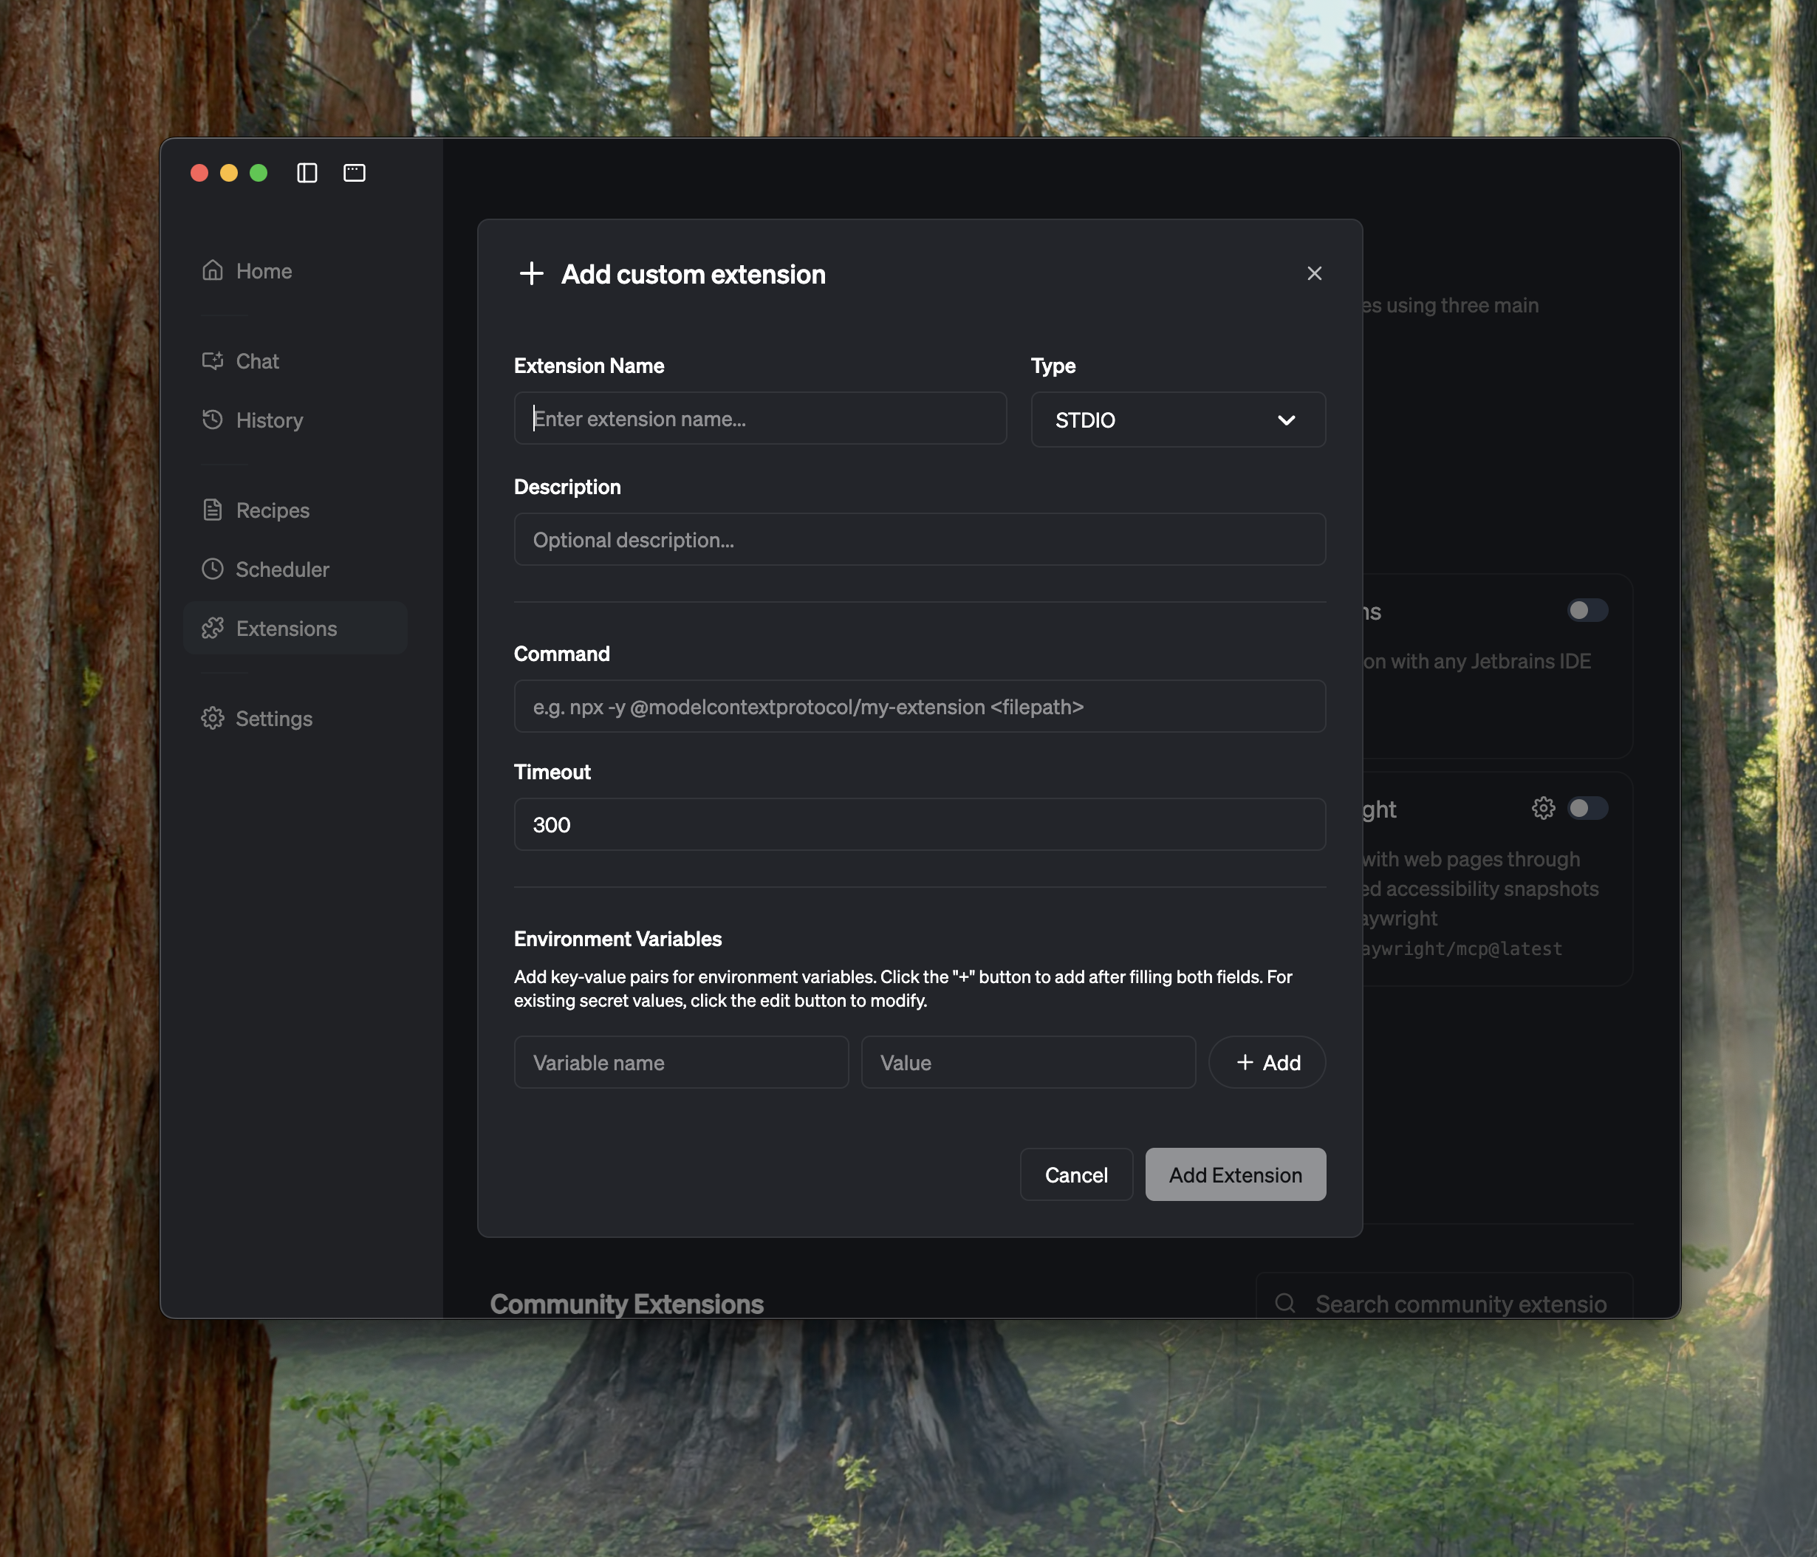Toggle the Playwright extension switch
Viewport: 1817px width, 1557px height.
1587,808
